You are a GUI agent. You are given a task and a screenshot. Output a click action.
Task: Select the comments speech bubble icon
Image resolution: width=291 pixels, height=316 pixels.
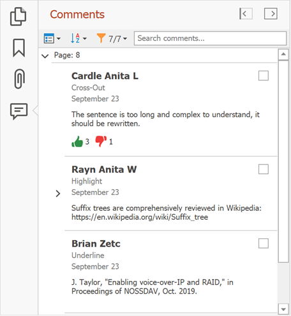[19, 111]
